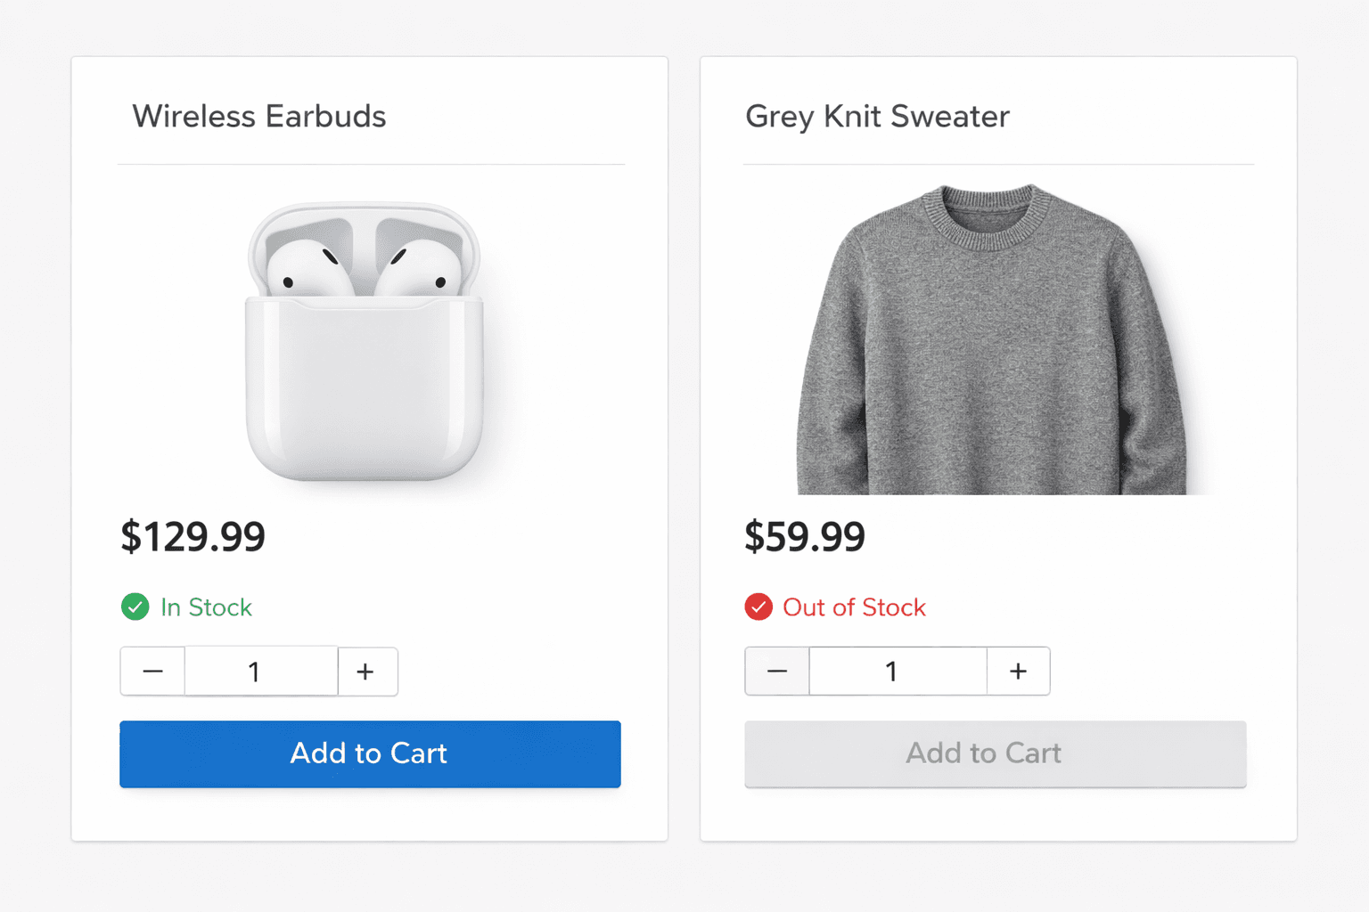The height and width of the screenshot is (912, 1369).
Task: Click the minus icon for Wireless Earbuds quantity
Action: [152, 671]
